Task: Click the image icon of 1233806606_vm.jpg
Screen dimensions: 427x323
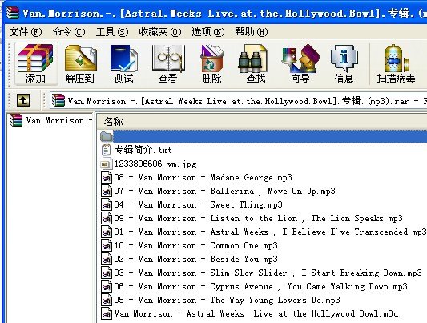Action: tap(106, 164)
